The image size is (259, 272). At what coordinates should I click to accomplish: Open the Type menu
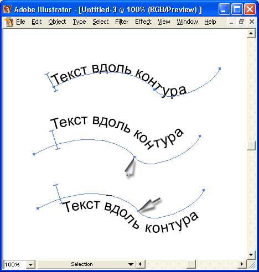click(x=79, y=22)
